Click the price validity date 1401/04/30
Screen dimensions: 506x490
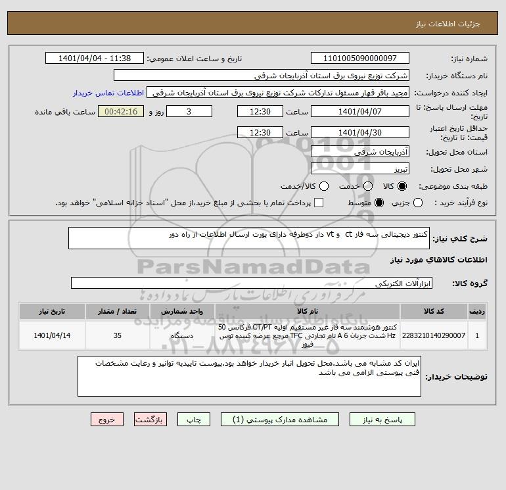point(360,132)
